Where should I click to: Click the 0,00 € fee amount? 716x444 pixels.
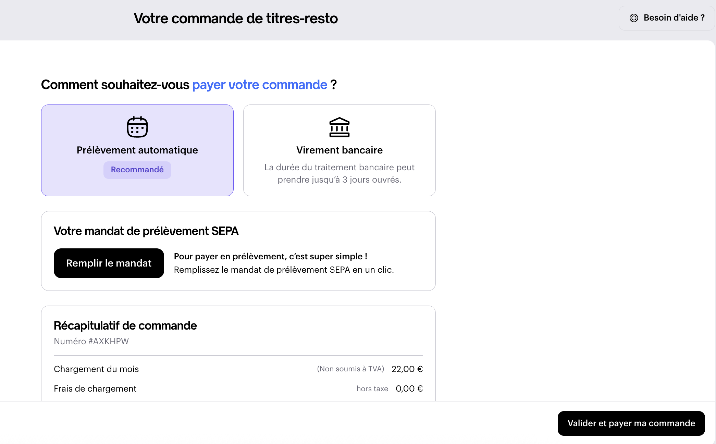coord(409,388)
